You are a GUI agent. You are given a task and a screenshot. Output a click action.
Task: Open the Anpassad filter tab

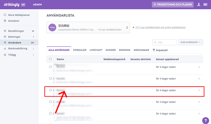160,50
